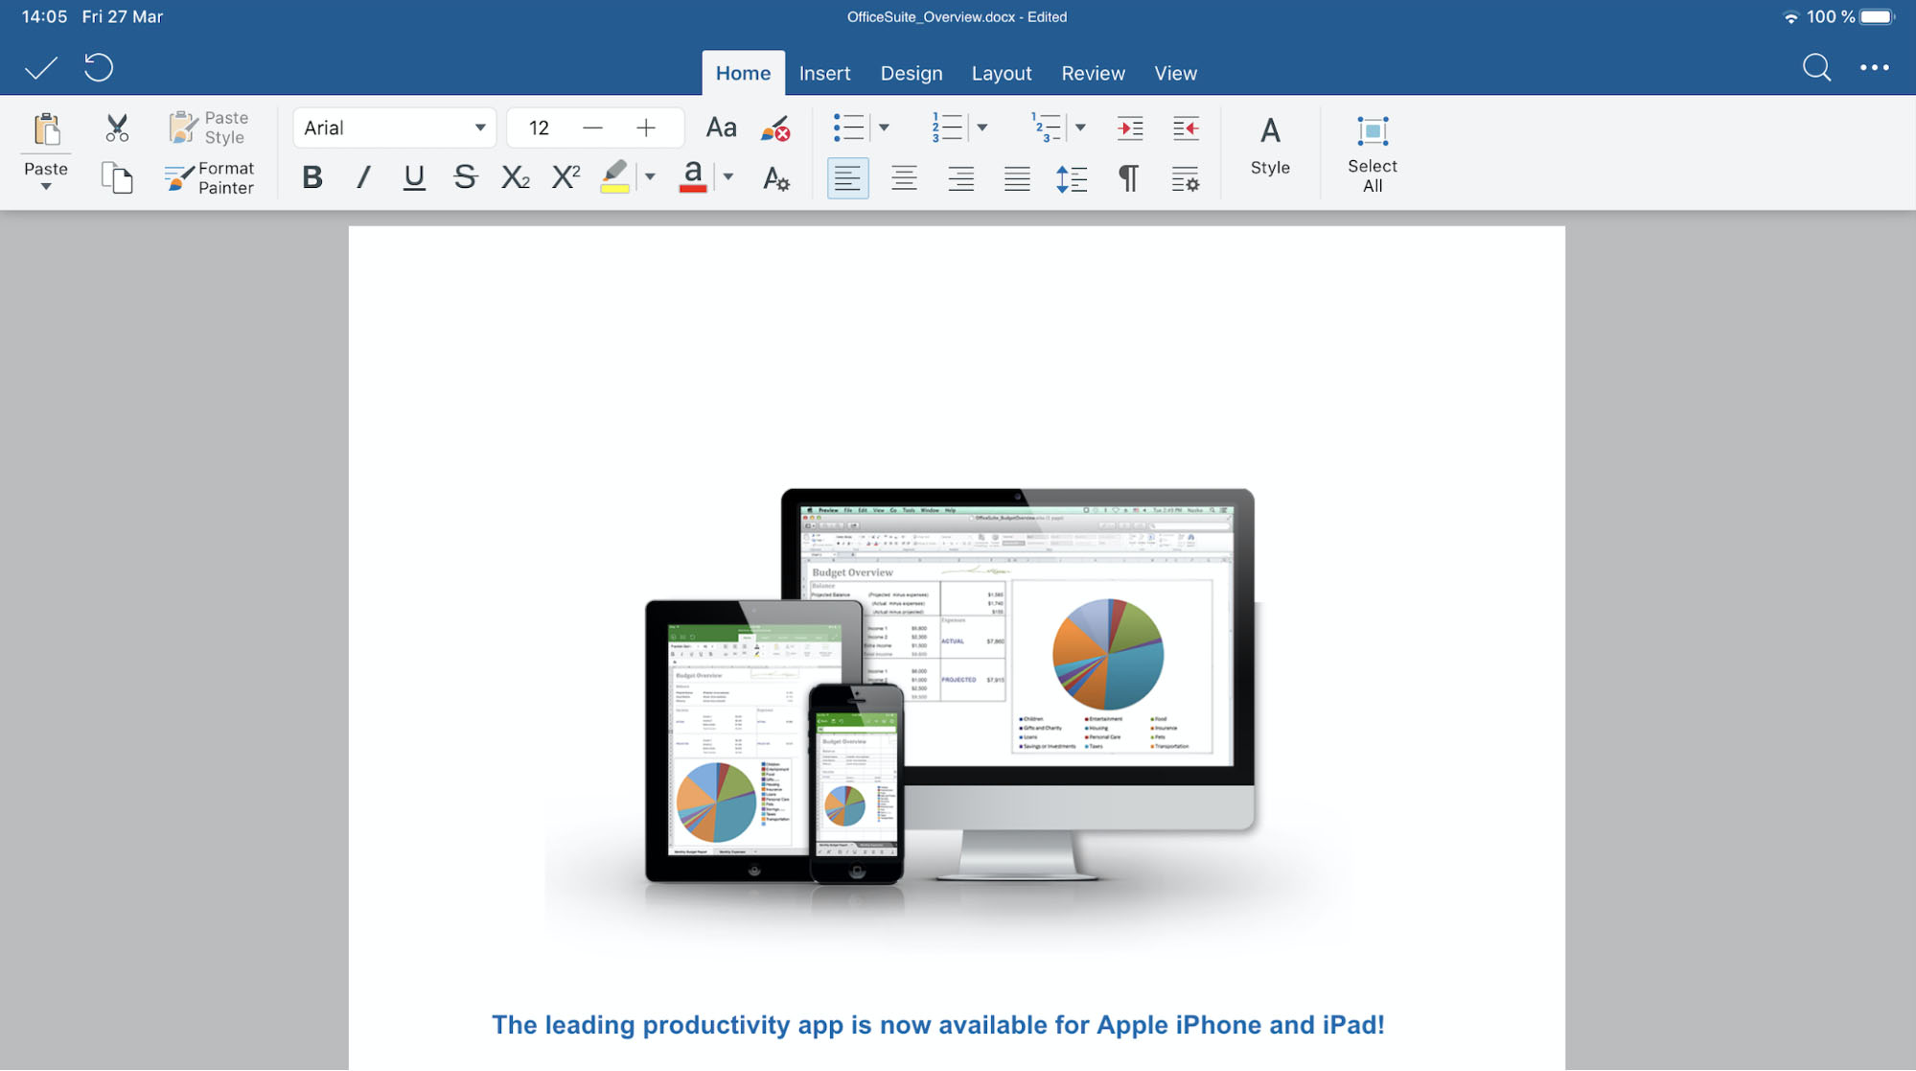Activate Format Painter
Viewport: 1916px width, 1071px height.
tap(209, 178)
